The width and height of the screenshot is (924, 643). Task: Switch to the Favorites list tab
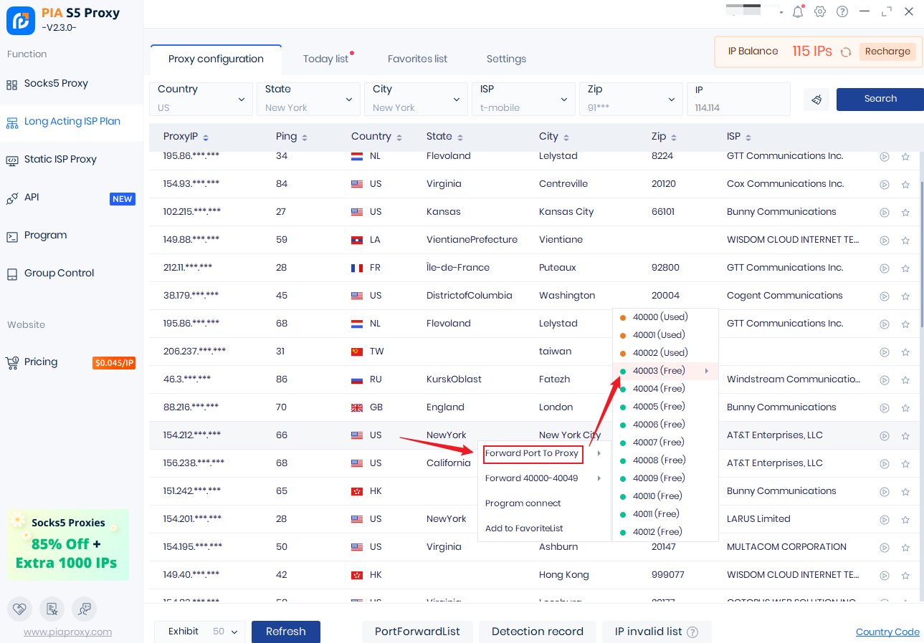click(417, 59)
